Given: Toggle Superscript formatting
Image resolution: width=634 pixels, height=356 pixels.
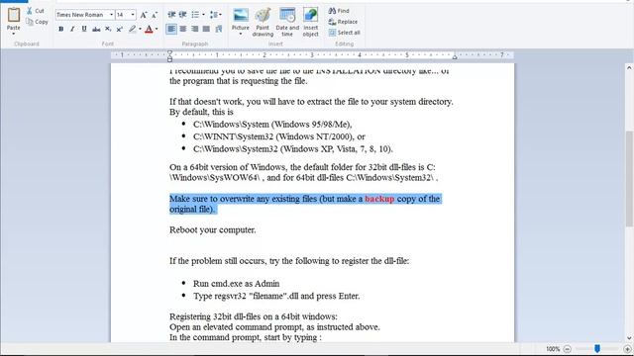Looking at the screenshot, I should pos(119,29).
